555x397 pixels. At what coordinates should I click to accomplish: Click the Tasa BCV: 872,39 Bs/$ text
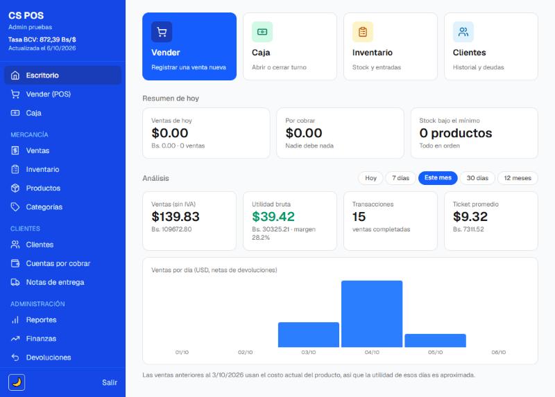[x=42, y=39]
